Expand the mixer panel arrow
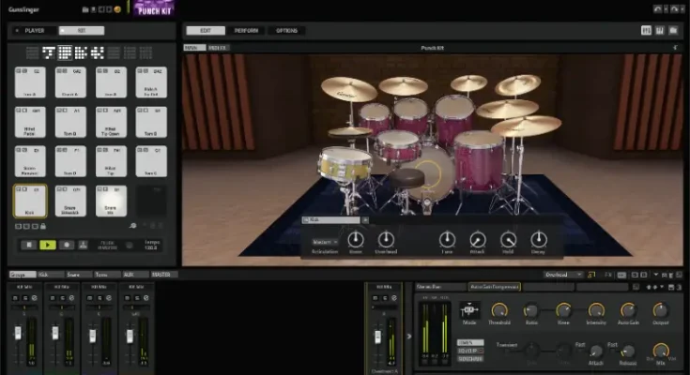Screen dimensions: 690x375 coord(408,335)
